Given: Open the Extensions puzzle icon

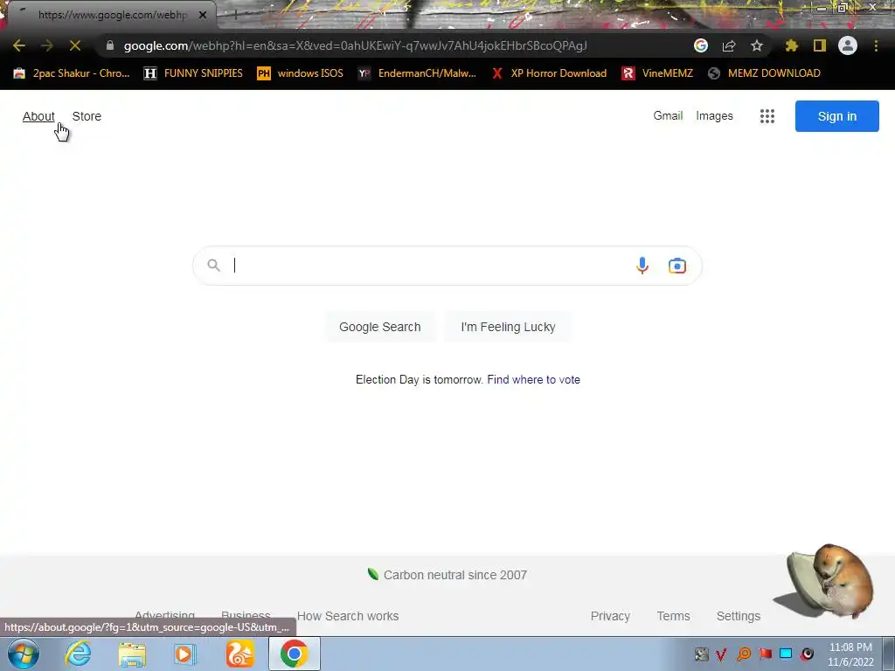Looking at the screenshot, I should [792, 45].
